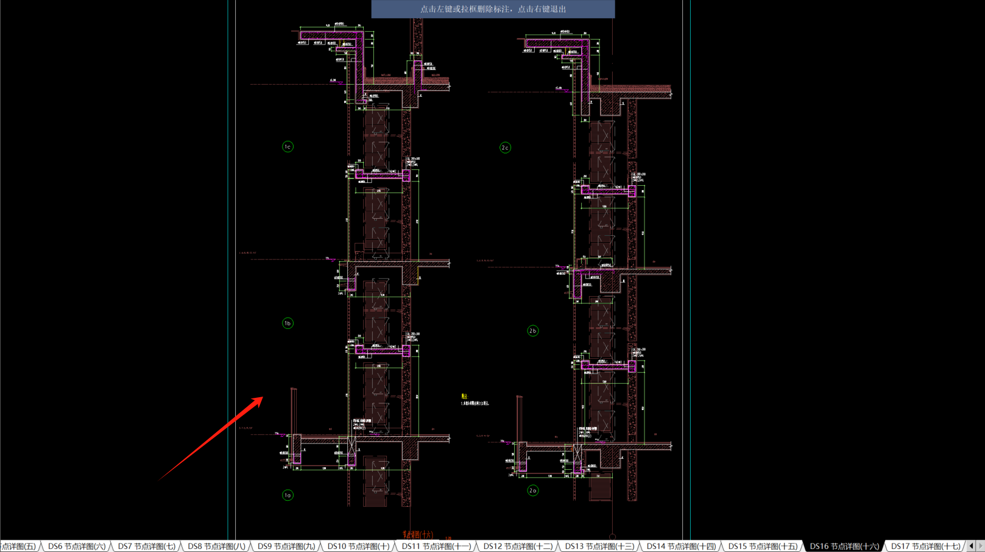985x552 pixels.
Task: Switch to DS14 节点详图(十四) tab
Action: click(x=681, y=547)
